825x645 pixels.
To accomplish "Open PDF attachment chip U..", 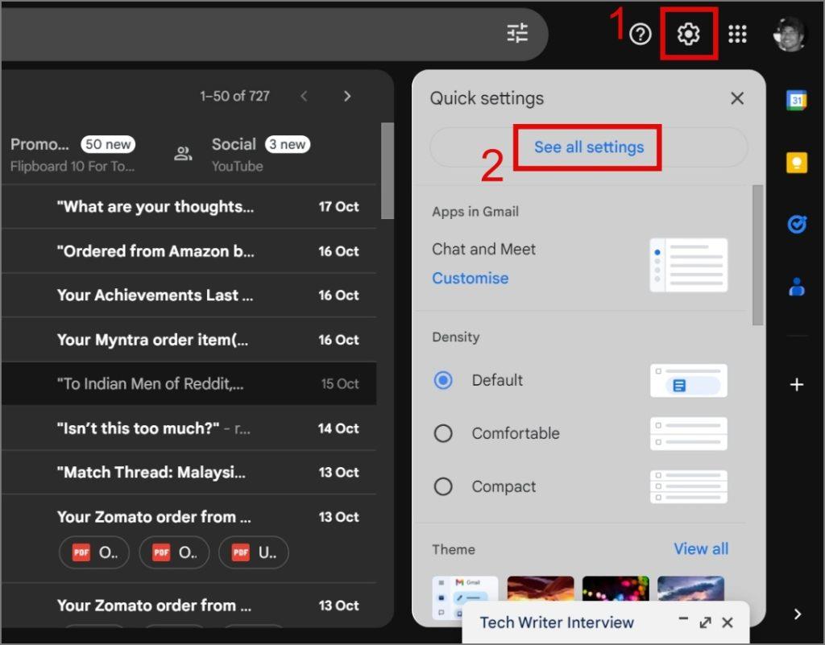I will coord(254,552).
